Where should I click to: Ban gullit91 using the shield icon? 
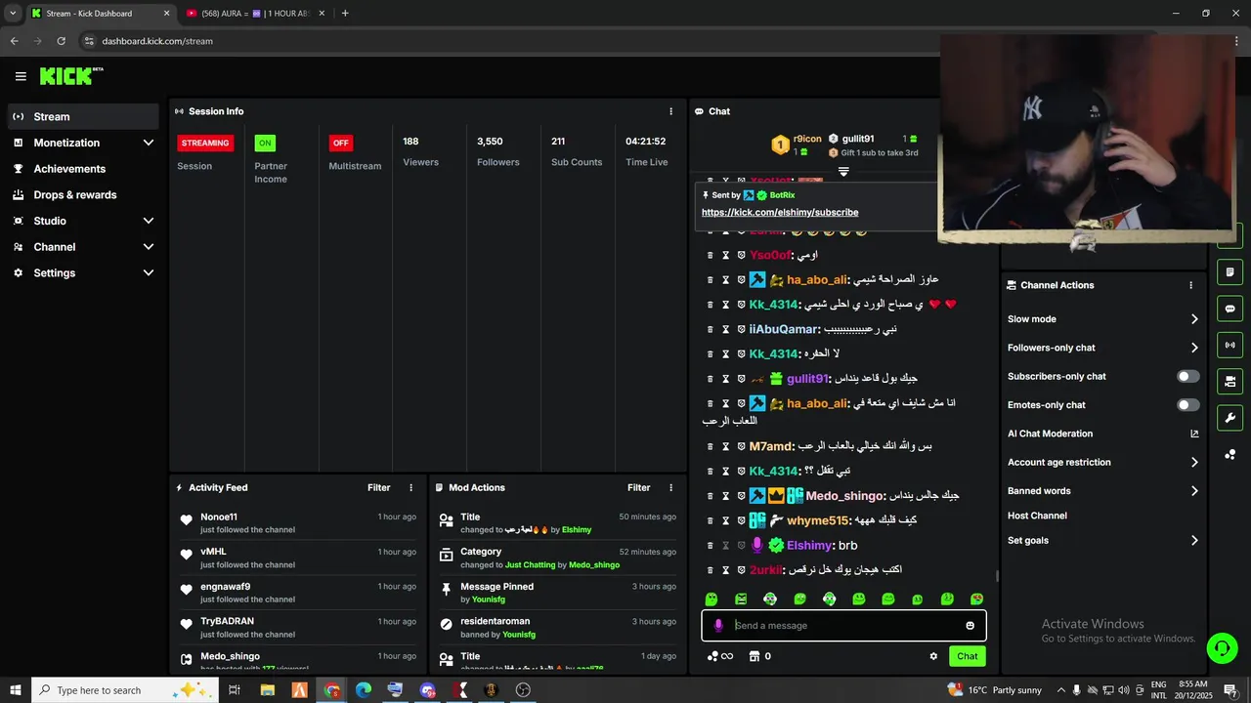tap(742, 378)
